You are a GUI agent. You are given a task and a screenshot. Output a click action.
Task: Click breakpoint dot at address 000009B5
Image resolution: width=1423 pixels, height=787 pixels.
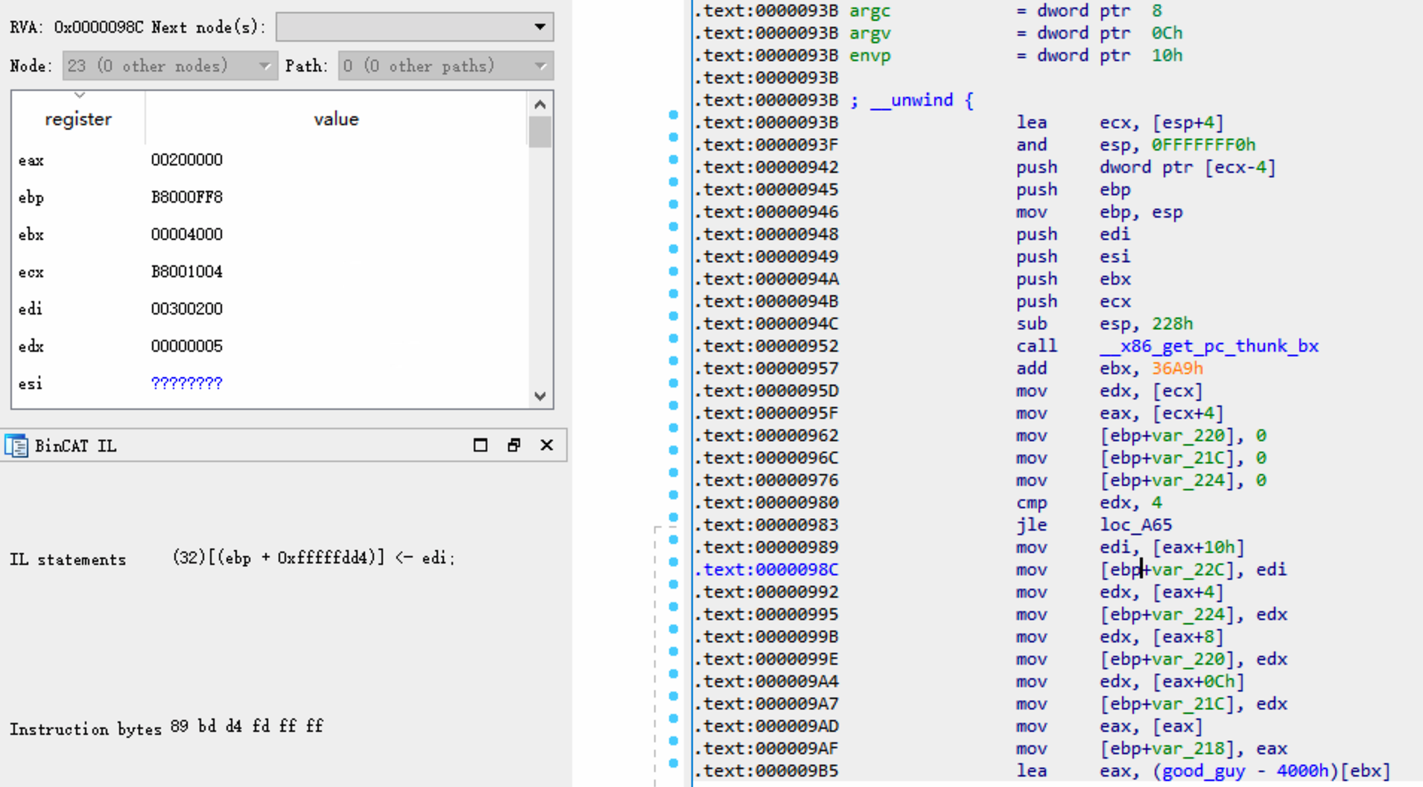(x=674, y=763)
